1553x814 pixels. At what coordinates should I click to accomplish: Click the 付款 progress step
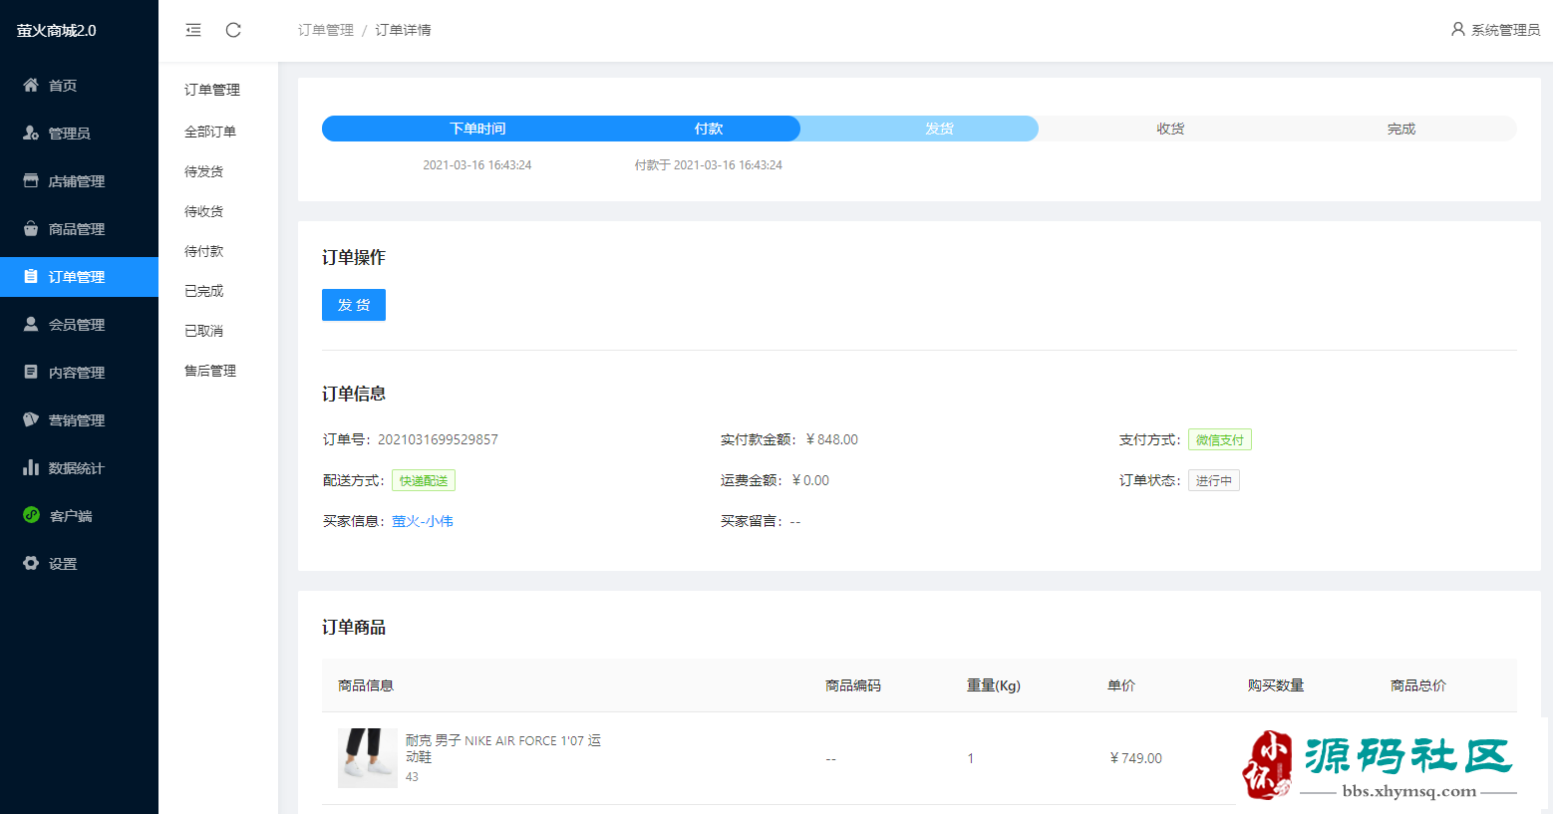(x=709, y=129)
